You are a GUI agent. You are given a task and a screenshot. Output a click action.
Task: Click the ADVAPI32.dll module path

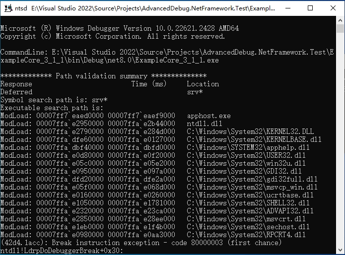(x=250, y=210)
